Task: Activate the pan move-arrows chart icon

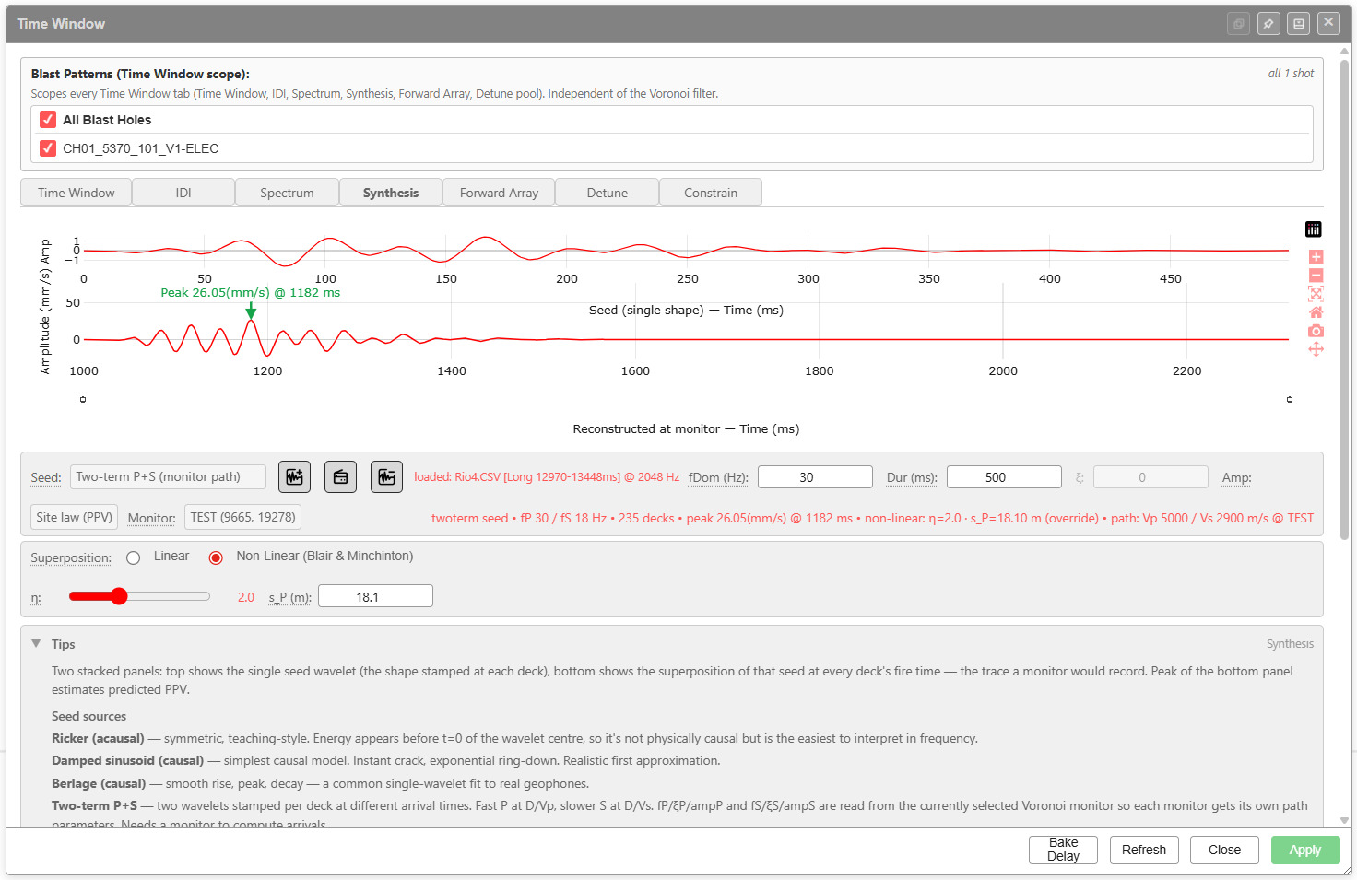Action: click(x=1316, y=349)
